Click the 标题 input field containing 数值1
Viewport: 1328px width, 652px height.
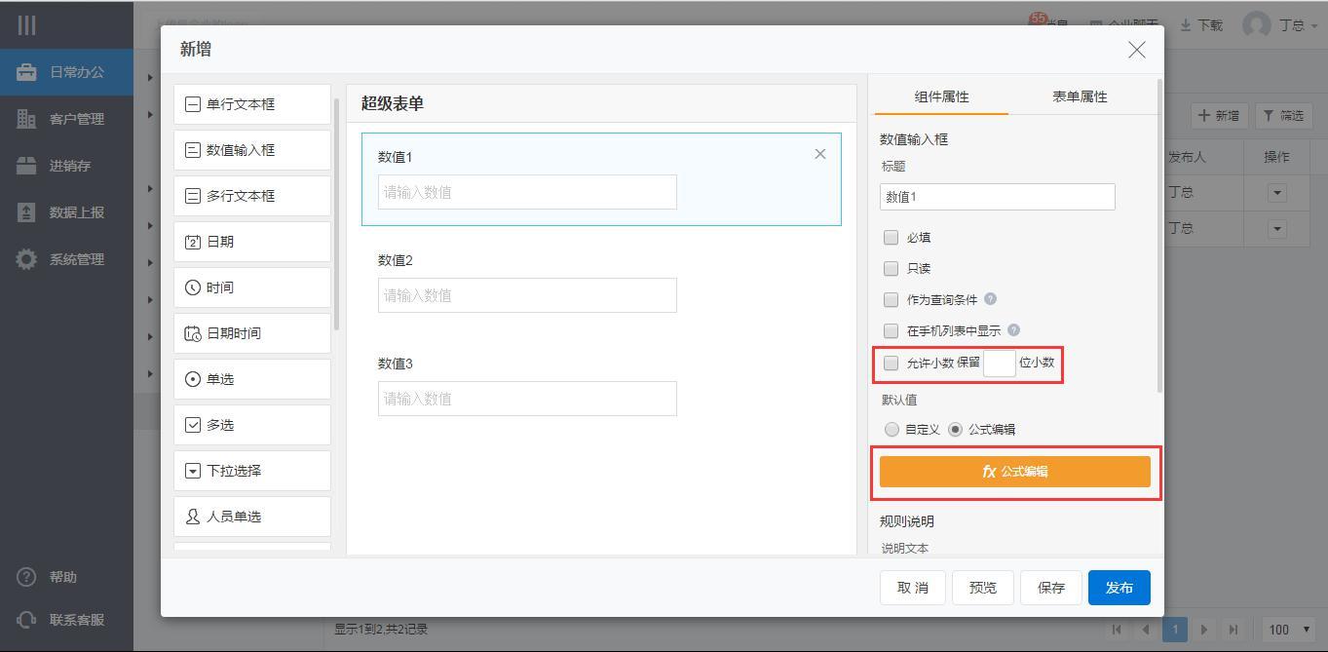[x=997, y=197]
